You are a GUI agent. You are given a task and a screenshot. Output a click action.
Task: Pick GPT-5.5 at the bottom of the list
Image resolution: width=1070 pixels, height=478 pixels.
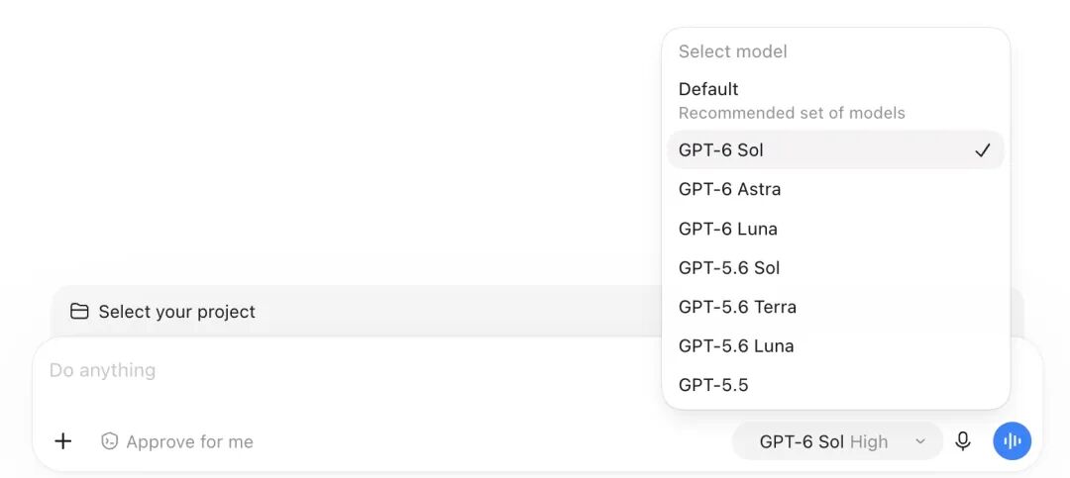(x=835, y=385)
